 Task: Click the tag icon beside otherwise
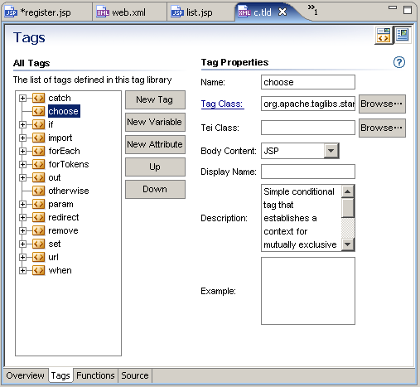38,191
